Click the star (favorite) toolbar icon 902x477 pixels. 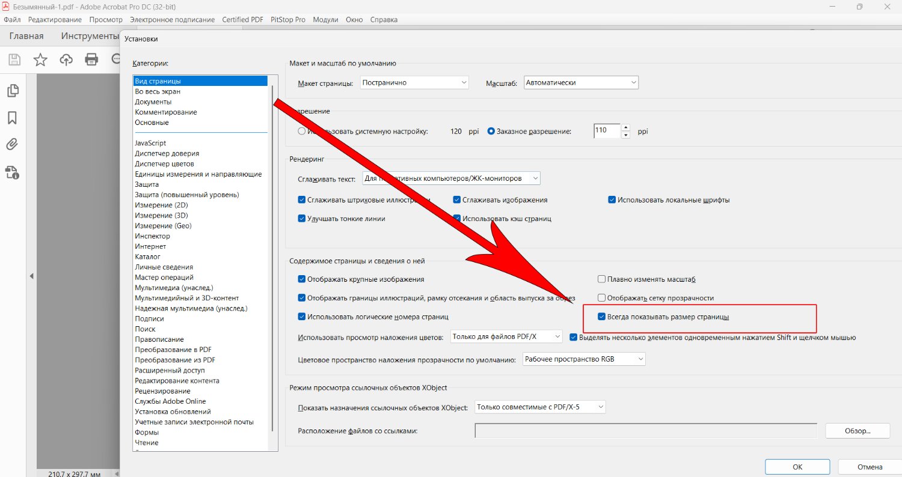[x=40, y=59]
